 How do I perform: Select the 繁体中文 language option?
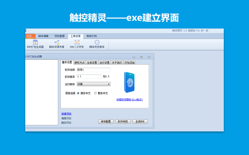[x=96, y=93]
